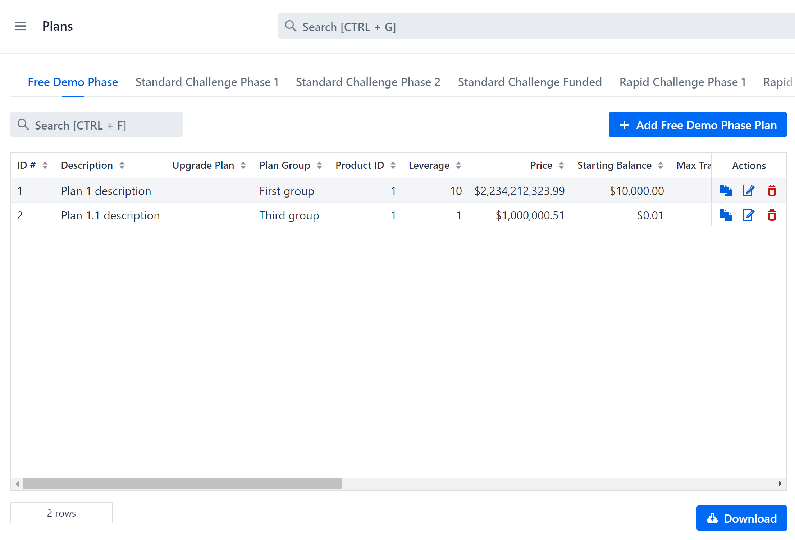Sort the table by Starting Balance
Screen dimensions: 795x540
(661, 165)
